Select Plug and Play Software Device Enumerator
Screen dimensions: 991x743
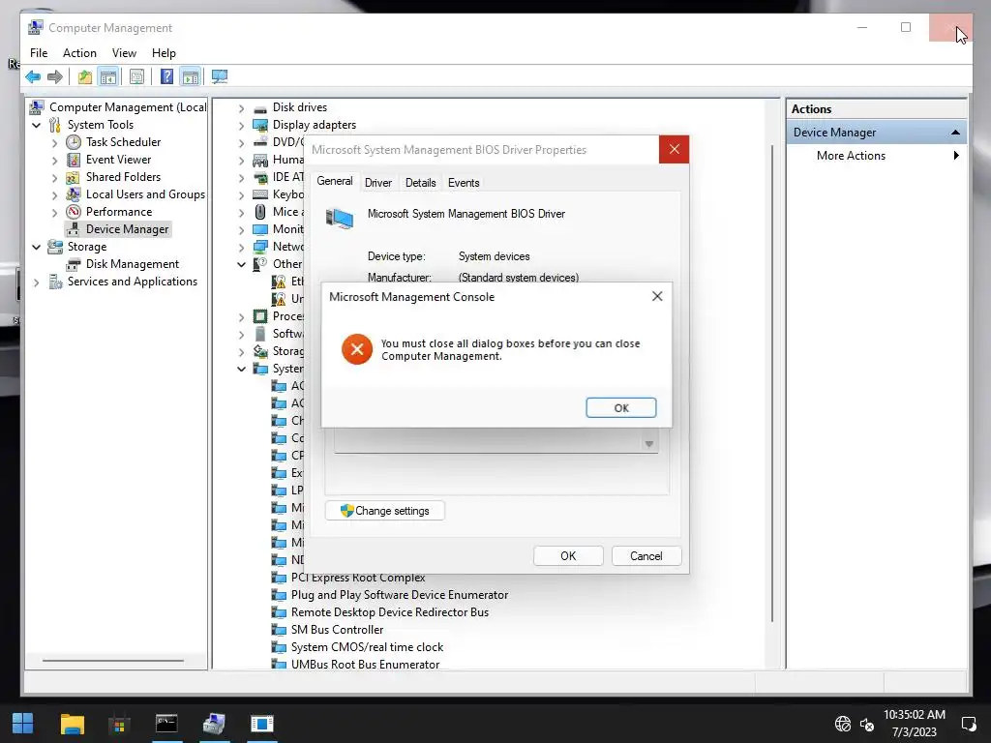[x=400, y=595]
